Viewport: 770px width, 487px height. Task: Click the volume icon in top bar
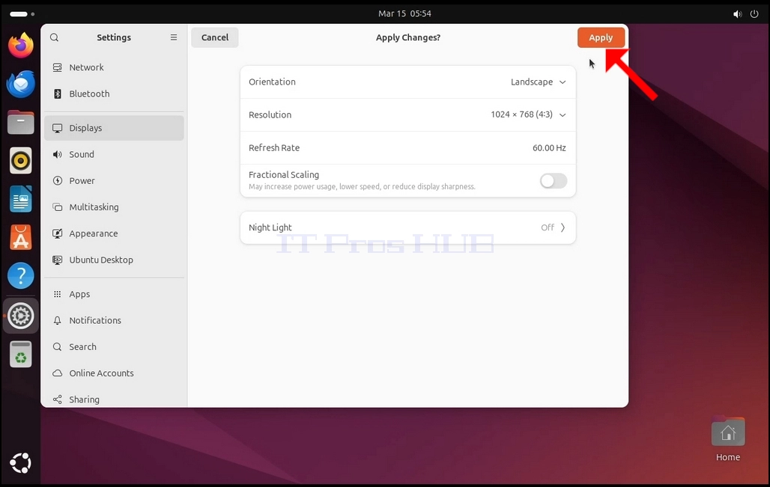(x=738, y=13)
